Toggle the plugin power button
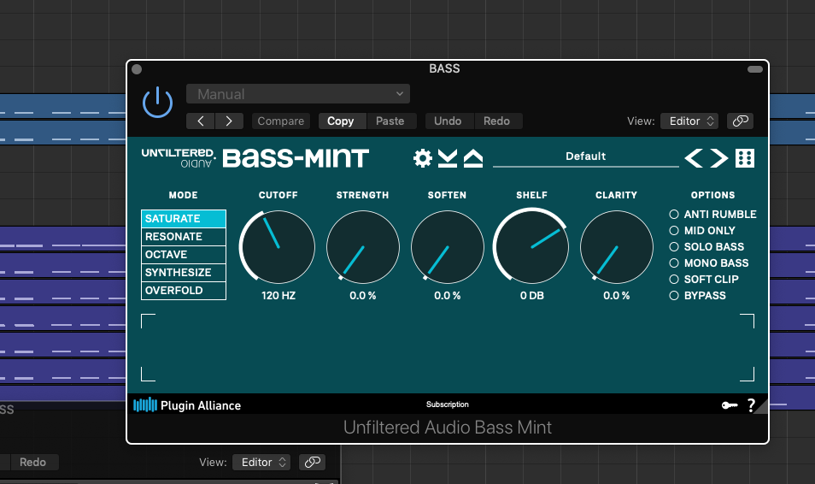Viewport: 815px width, 484px height. click(157, 103)
